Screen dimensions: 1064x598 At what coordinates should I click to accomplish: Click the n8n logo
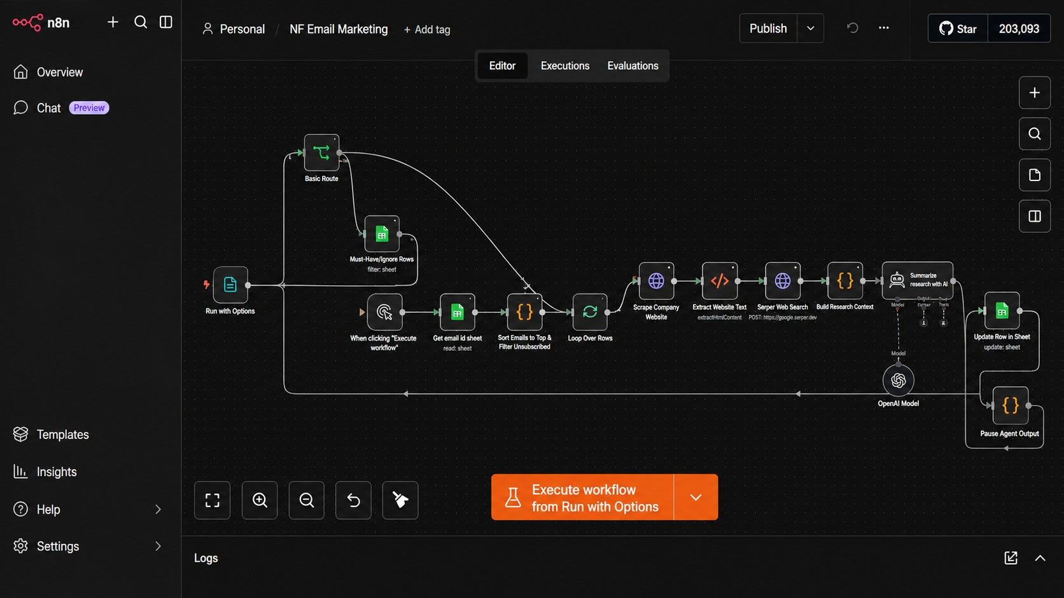point(41,22)
